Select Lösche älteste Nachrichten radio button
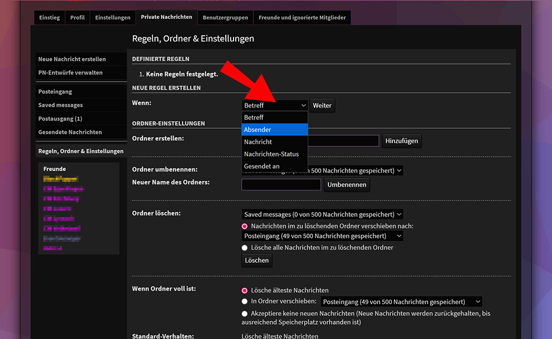This screenshot has width=552, height=339. (245, 290)
